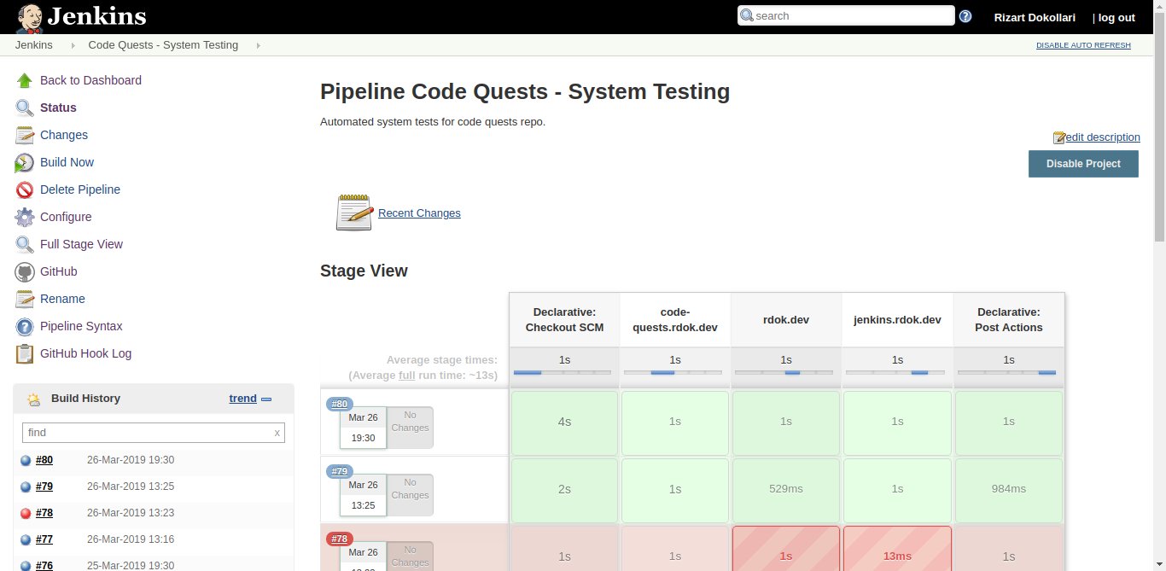Click blue status ball for build #79
Screen dimensions: 1166x571
26,488
